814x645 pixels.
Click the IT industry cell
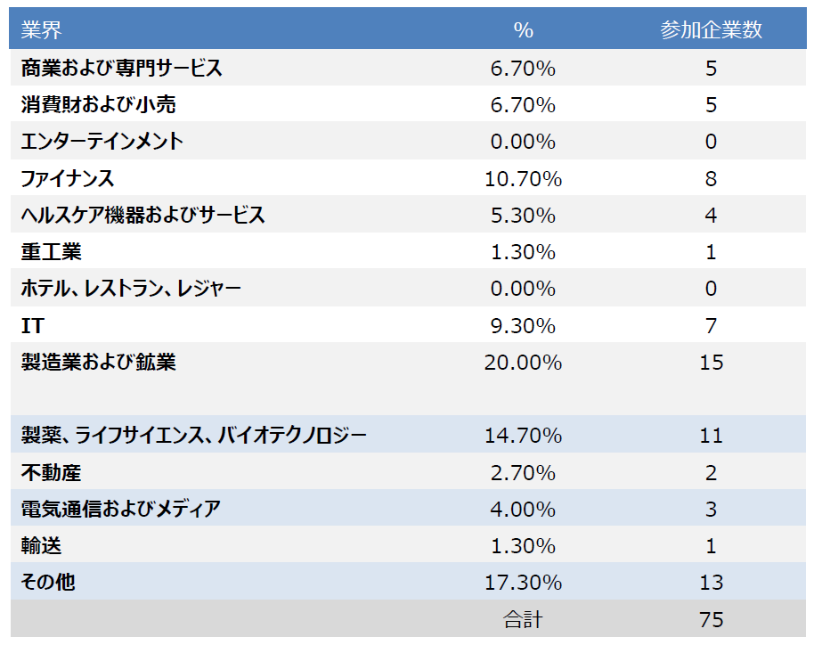coord(32,326)
